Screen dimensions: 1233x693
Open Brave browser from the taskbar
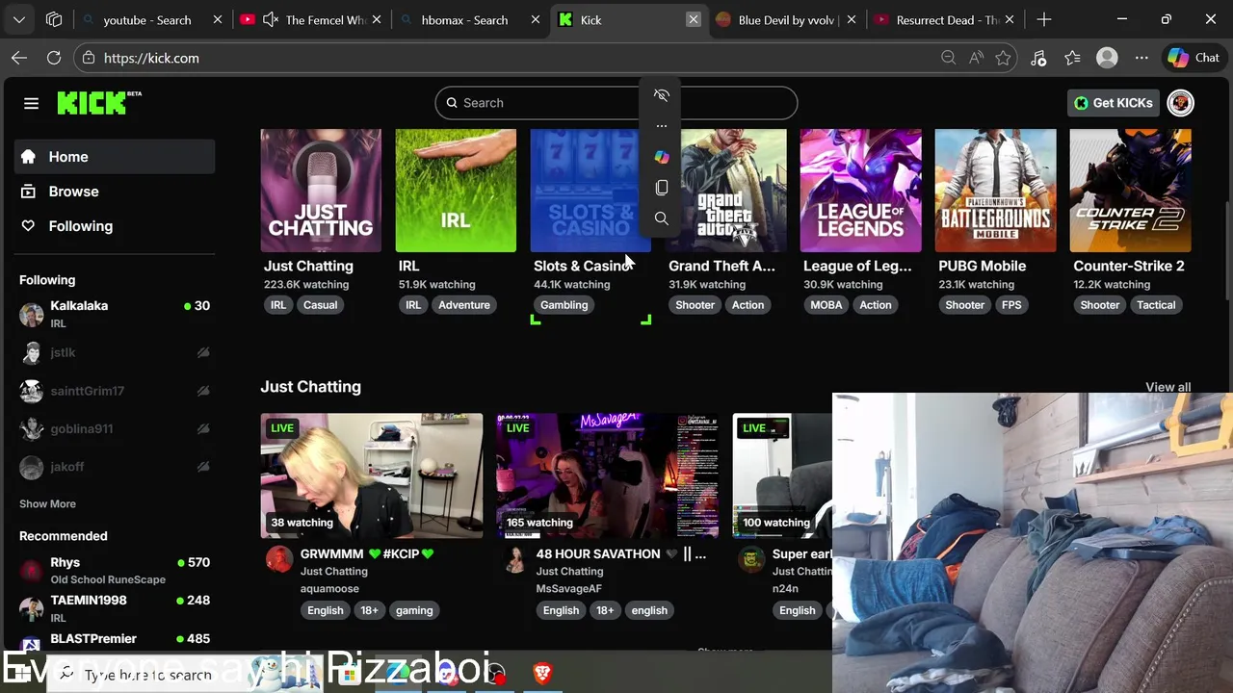(x=542, y=674)
